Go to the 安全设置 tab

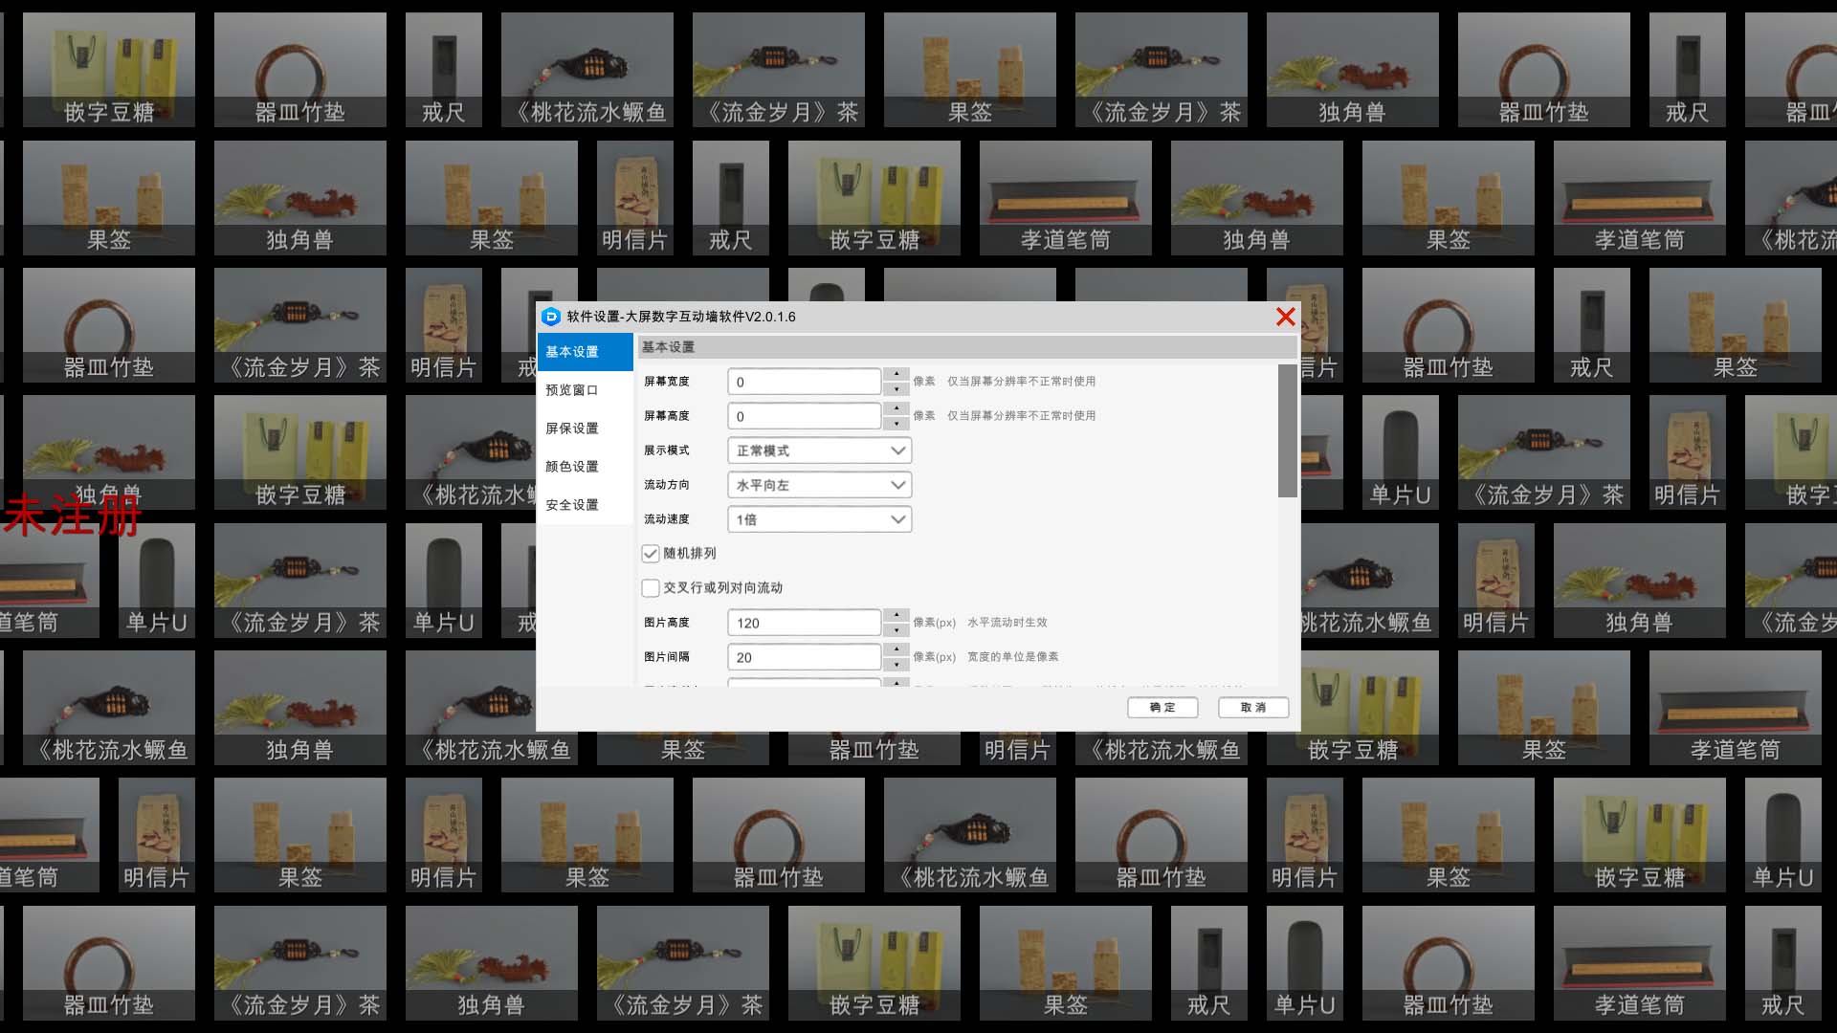[572, 505]
